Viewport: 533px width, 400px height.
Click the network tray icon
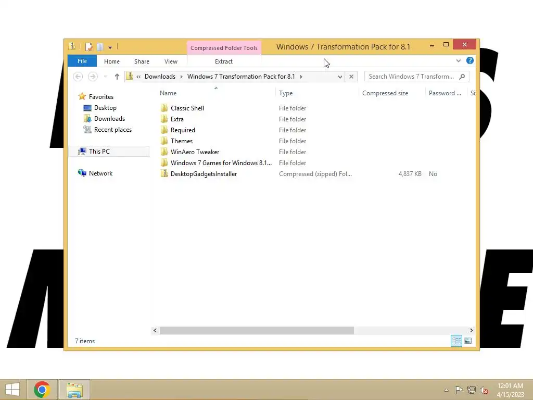point(472,390)
